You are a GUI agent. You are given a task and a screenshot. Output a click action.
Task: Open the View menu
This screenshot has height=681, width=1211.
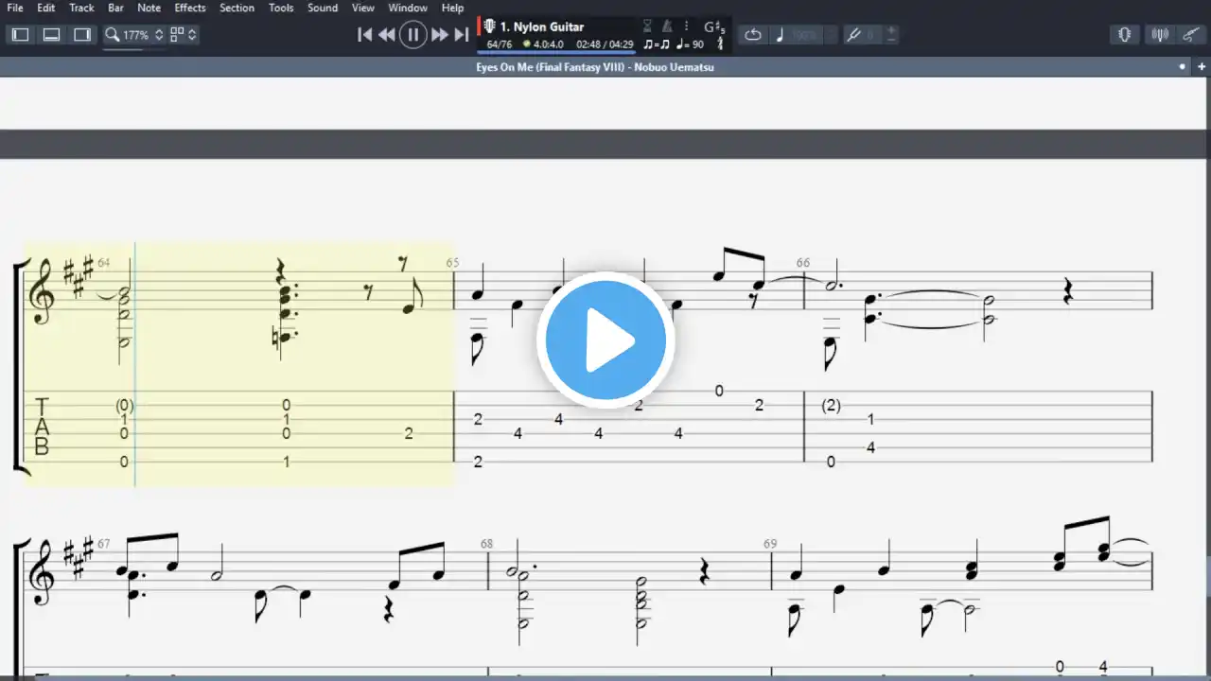click(x=363, y=8)
